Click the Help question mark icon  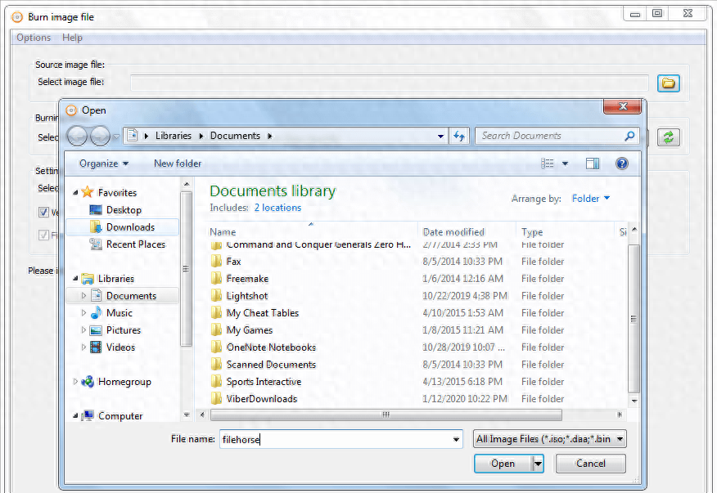(621, 164)
